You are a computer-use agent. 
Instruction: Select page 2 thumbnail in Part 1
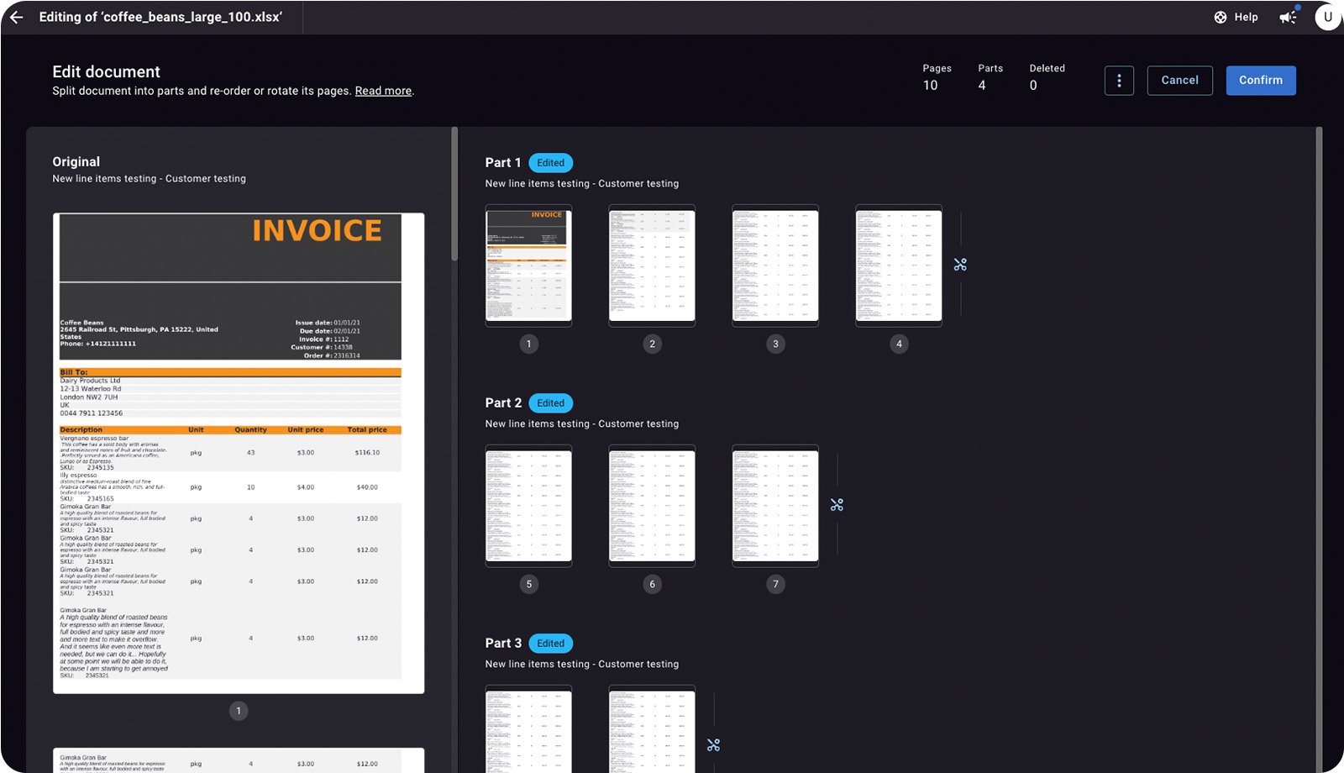652,266
